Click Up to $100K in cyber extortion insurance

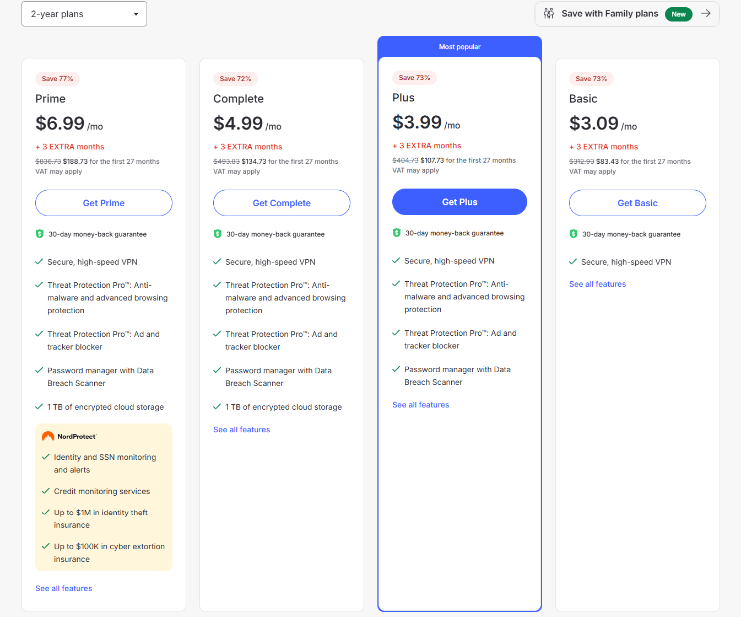(109, 552)
